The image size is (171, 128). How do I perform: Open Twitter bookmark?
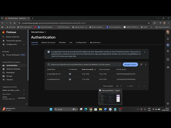[144, 27]
